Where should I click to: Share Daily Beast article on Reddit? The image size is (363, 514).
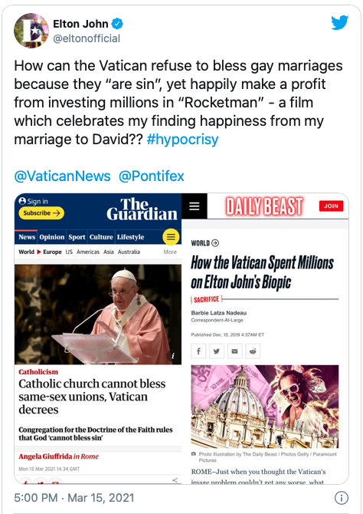253,351
